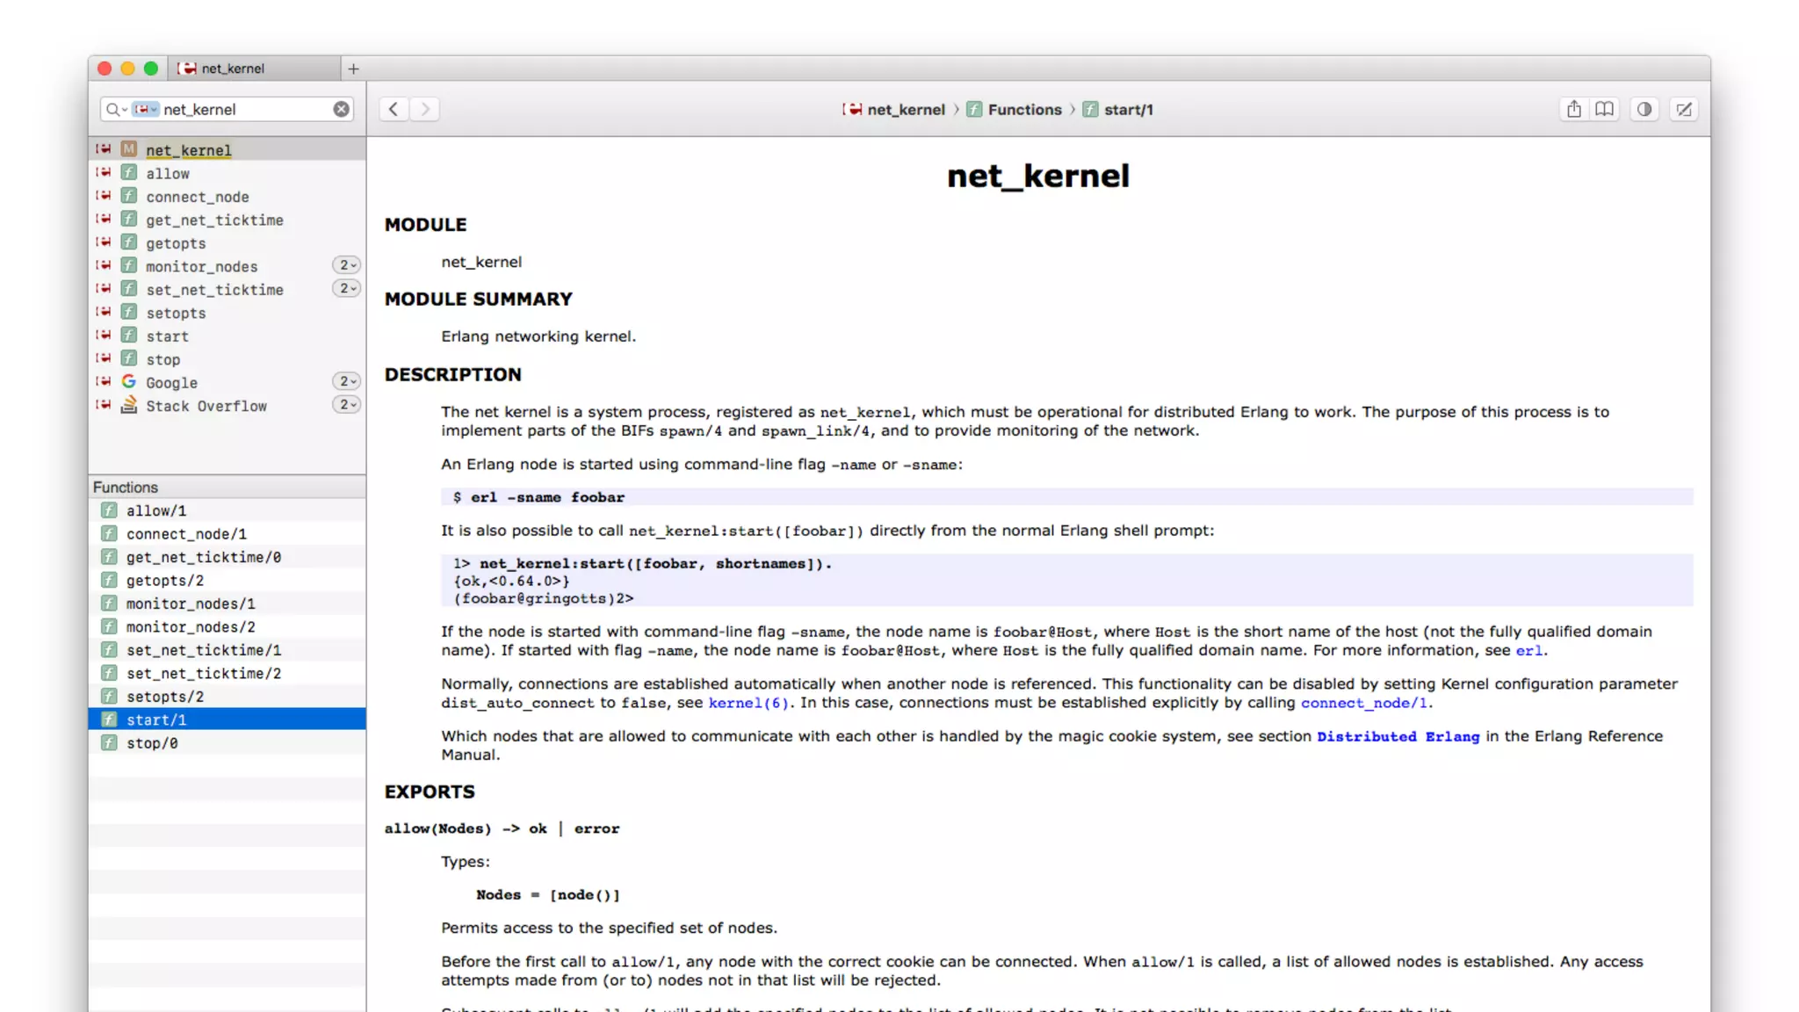This screenshot has height=1012, width=1799.
Task: Click the Google icon in search results
Action: point(129,381)
